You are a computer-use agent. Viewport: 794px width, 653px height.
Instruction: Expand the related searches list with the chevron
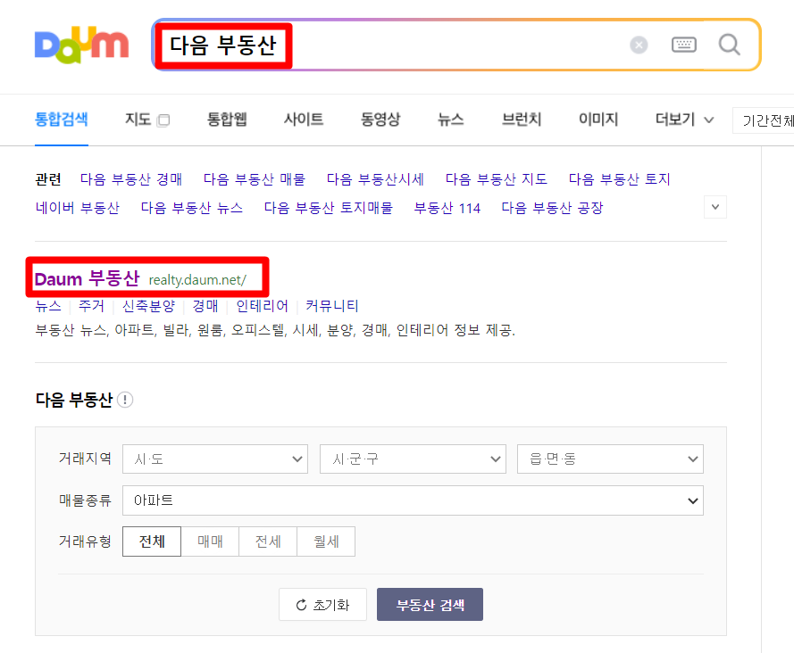pos(715,206)
